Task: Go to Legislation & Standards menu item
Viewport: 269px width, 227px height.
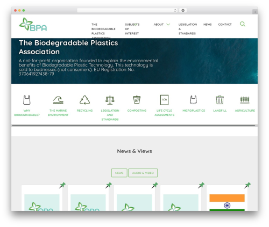Action: (x=188, y=29)
